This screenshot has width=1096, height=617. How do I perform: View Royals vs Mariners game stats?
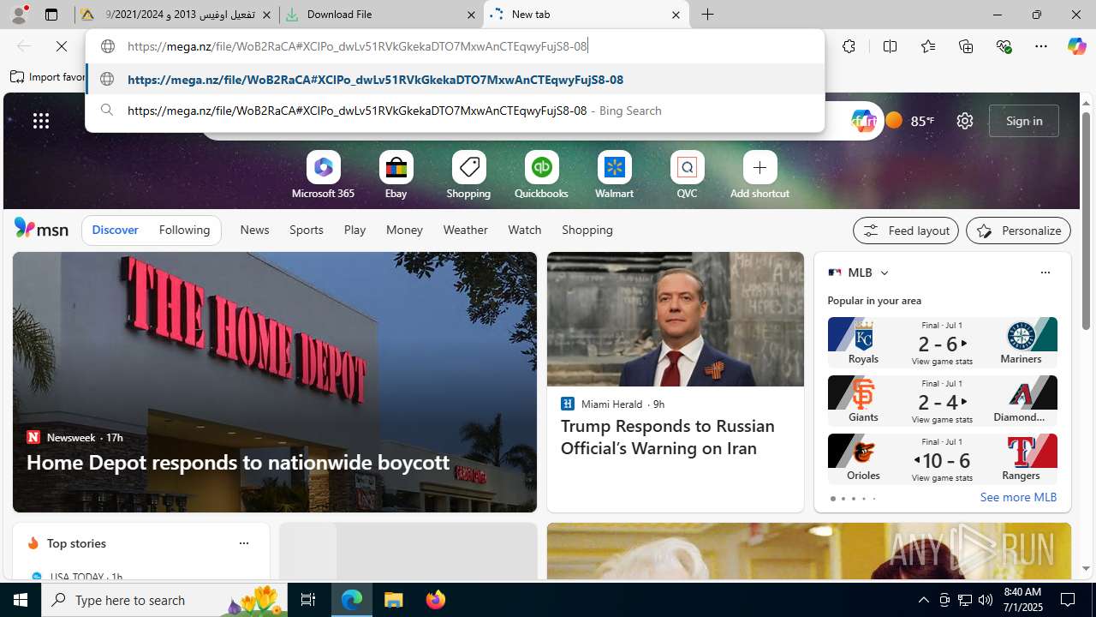[x=942, y=362]
